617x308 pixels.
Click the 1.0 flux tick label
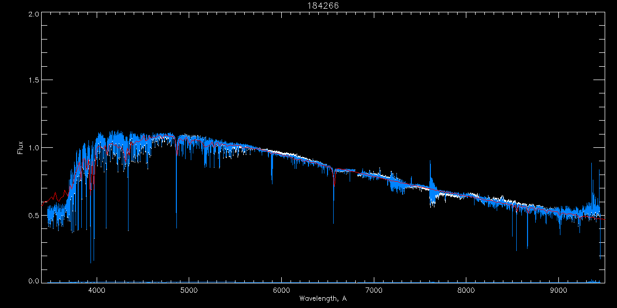pos(33,148)
